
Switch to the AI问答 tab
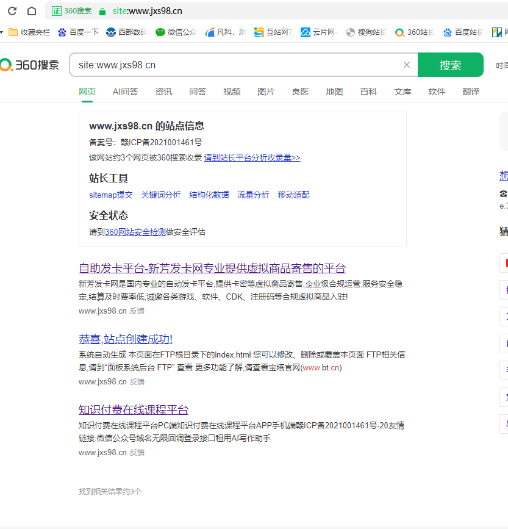click(x=126, y=92)
